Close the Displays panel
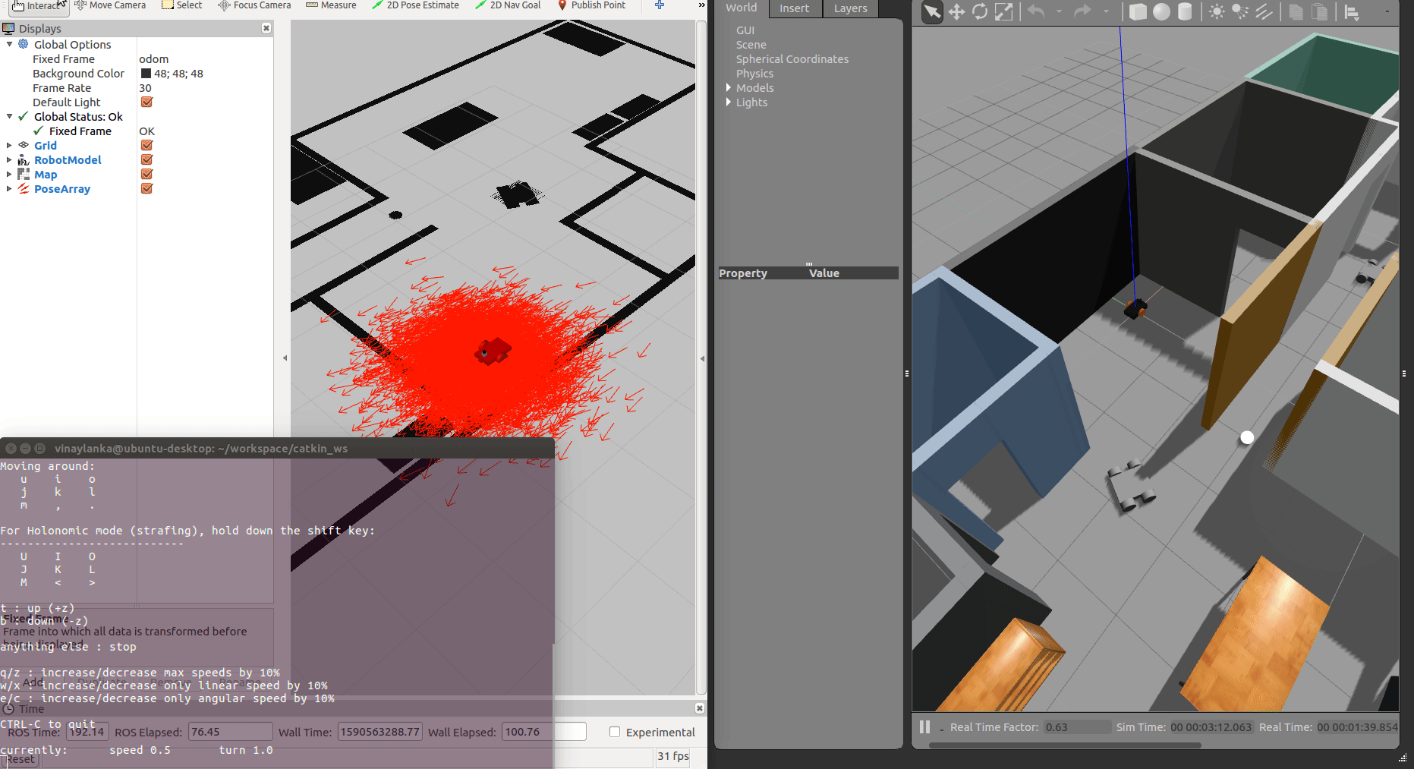1414x769 pixels. (266, 28)
